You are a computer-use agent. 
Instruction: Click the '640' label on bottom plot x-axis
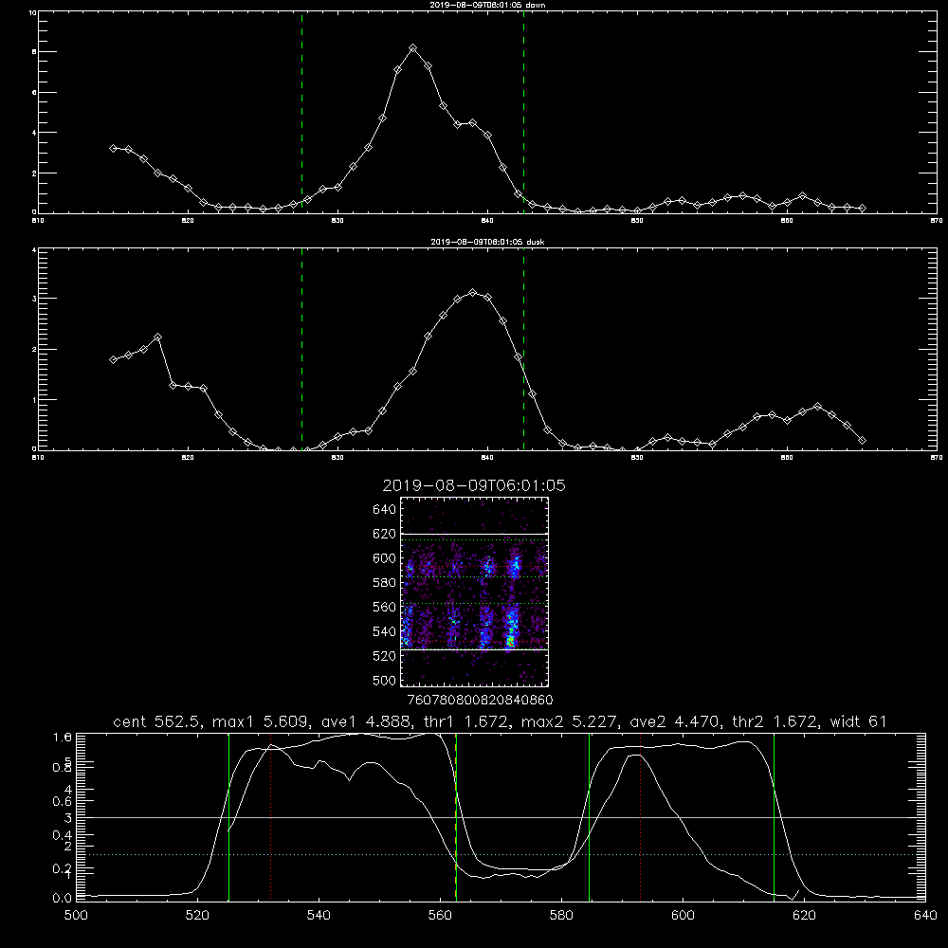pos(925,916)
